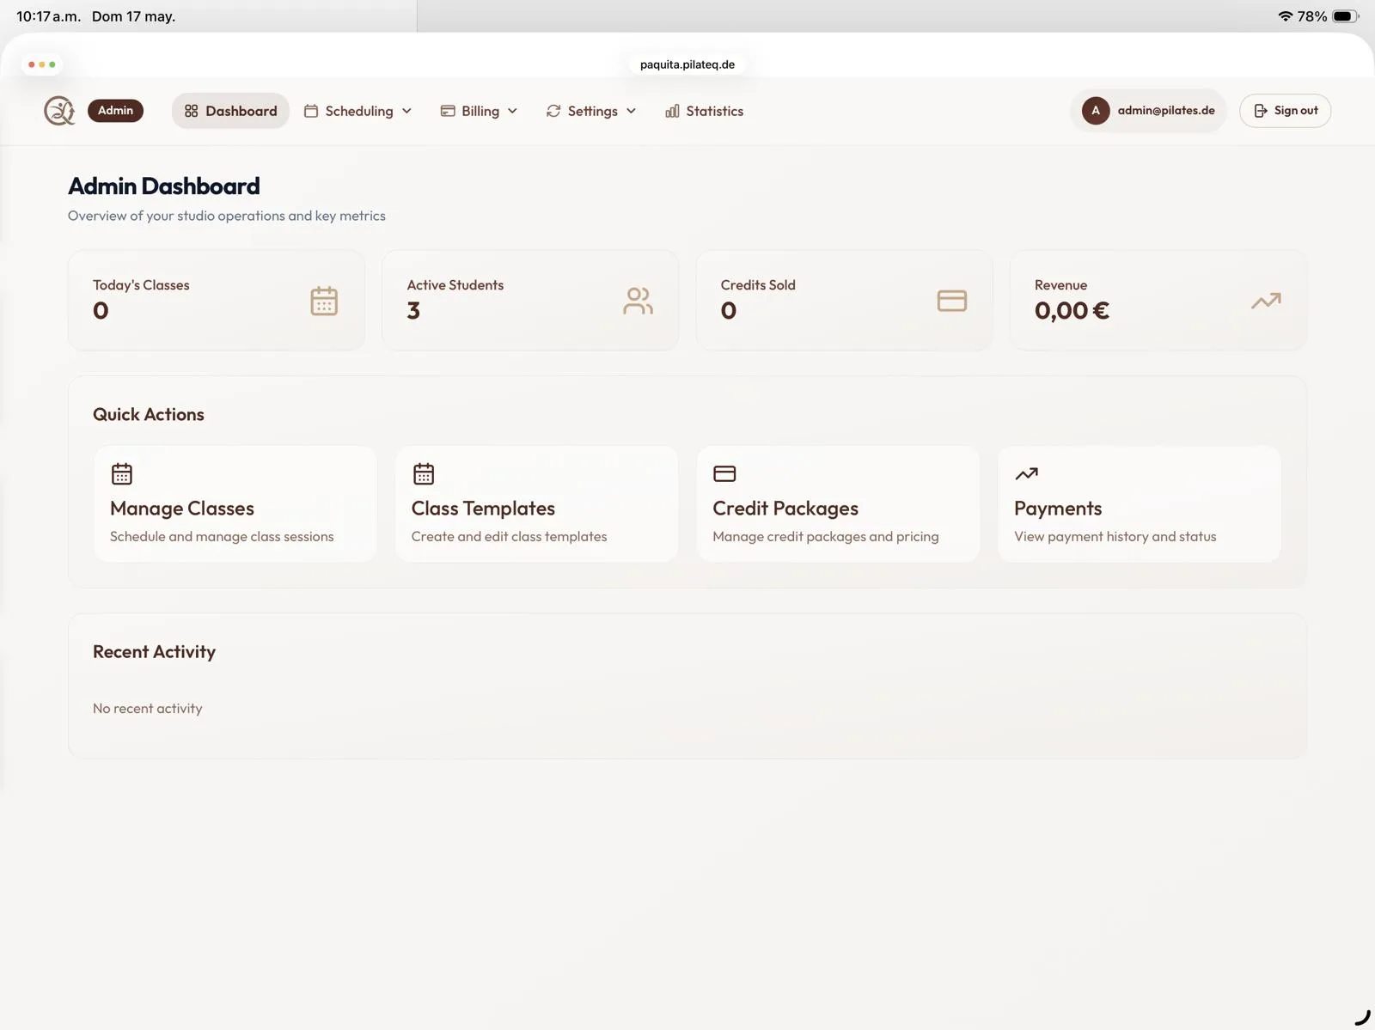Viewport: 1375px width, 1030px height.
Task: Click the trend arrow icon in Revenue card
Action: point(1266,301)
